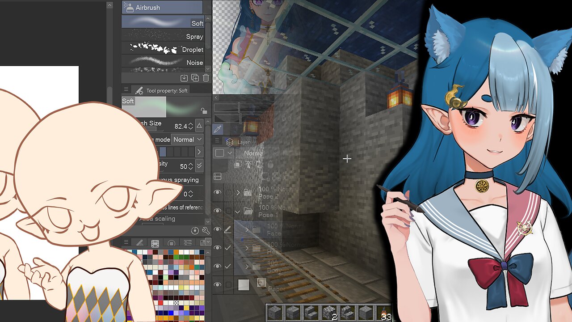The image size is (572, 322).
Task: Click the Brush Size stepper arrows
Action: [x=191, y=127]
